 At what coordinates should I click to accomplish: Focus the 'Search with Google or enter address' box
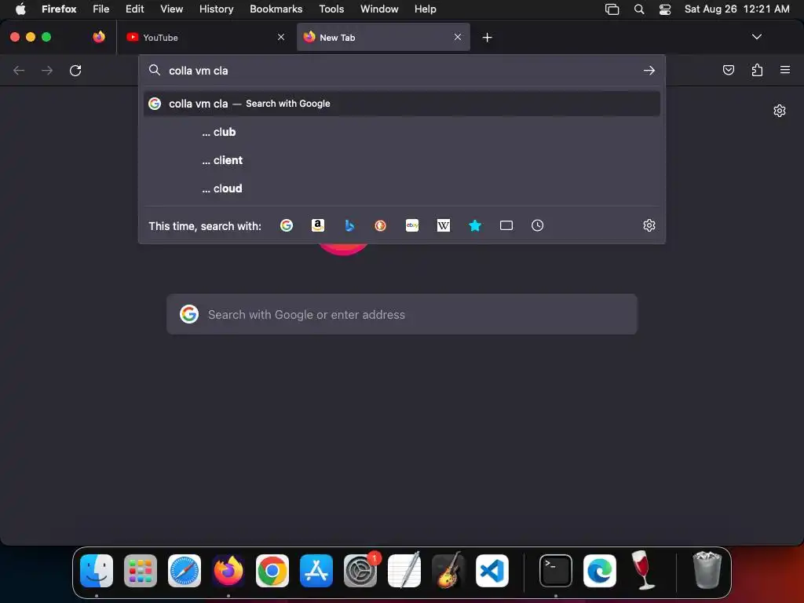[402, 314]
